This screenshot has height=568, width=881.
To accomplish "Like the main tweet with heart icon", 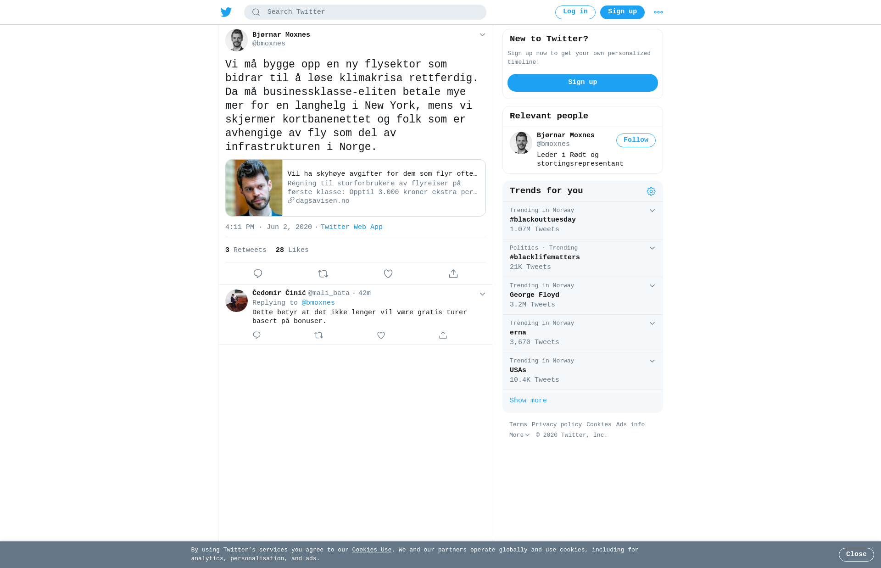I will 388,274.
